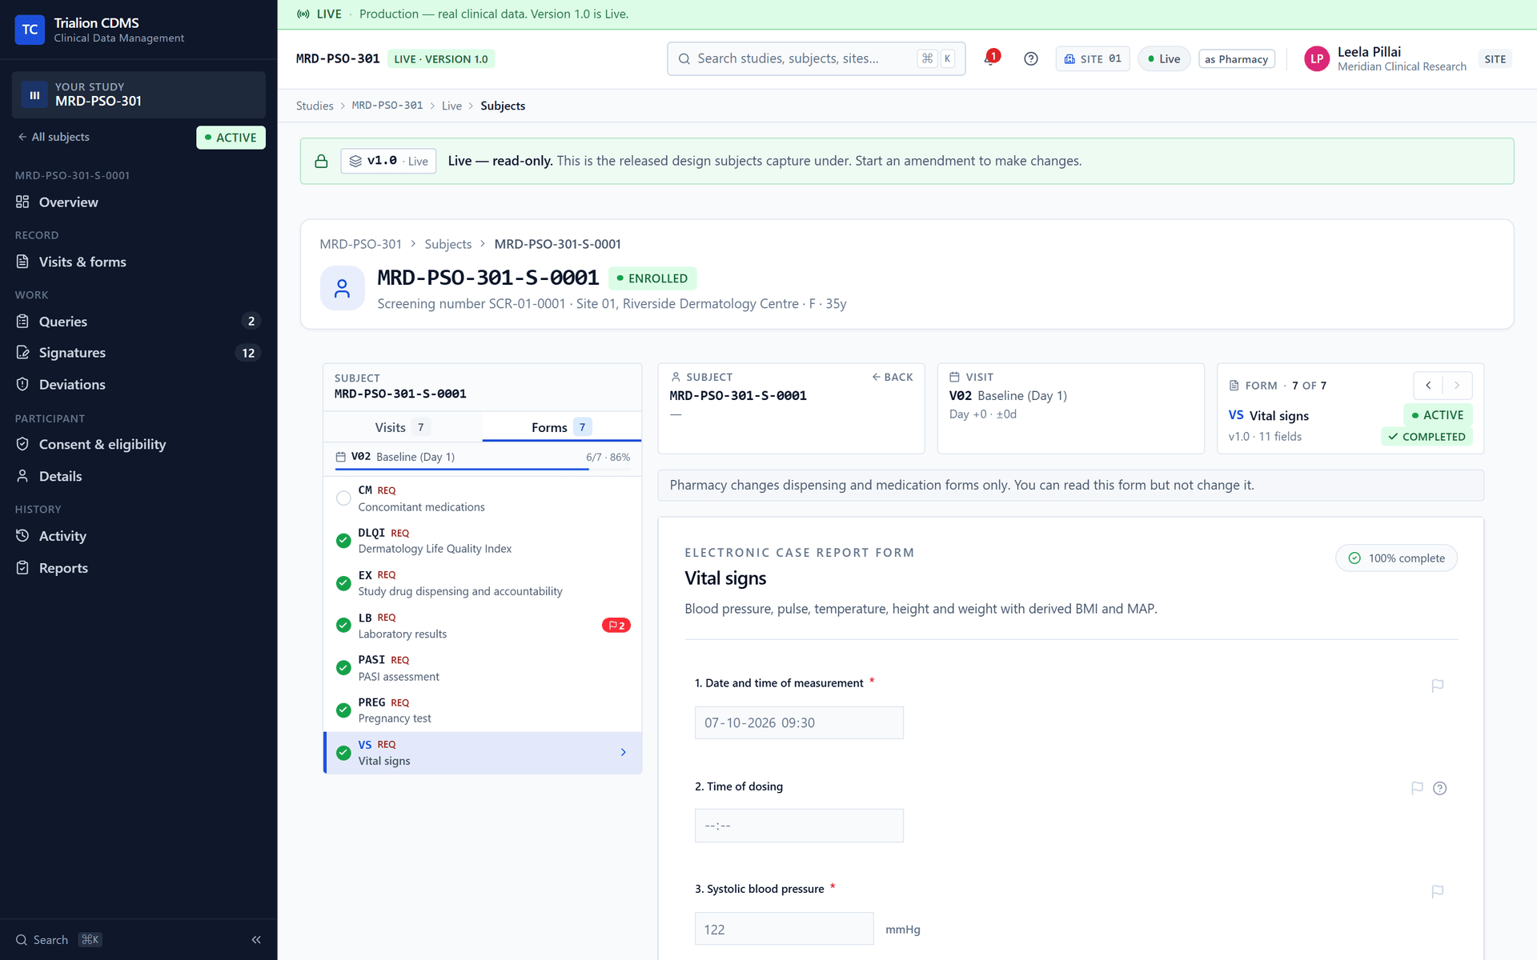Click the Studies breadcrumb
The height and width of the screenshot is (960, 1537).
[x=315, y=106]
